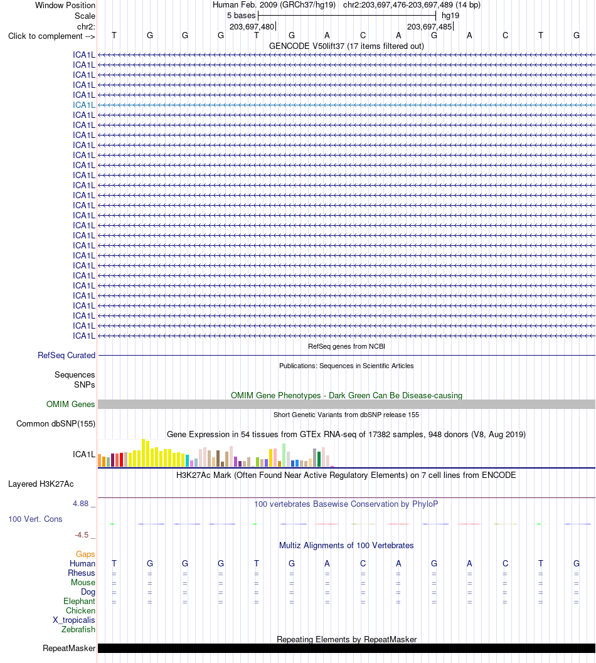
Task: Select the Elephant alignment row label
Action: [80, 602]
